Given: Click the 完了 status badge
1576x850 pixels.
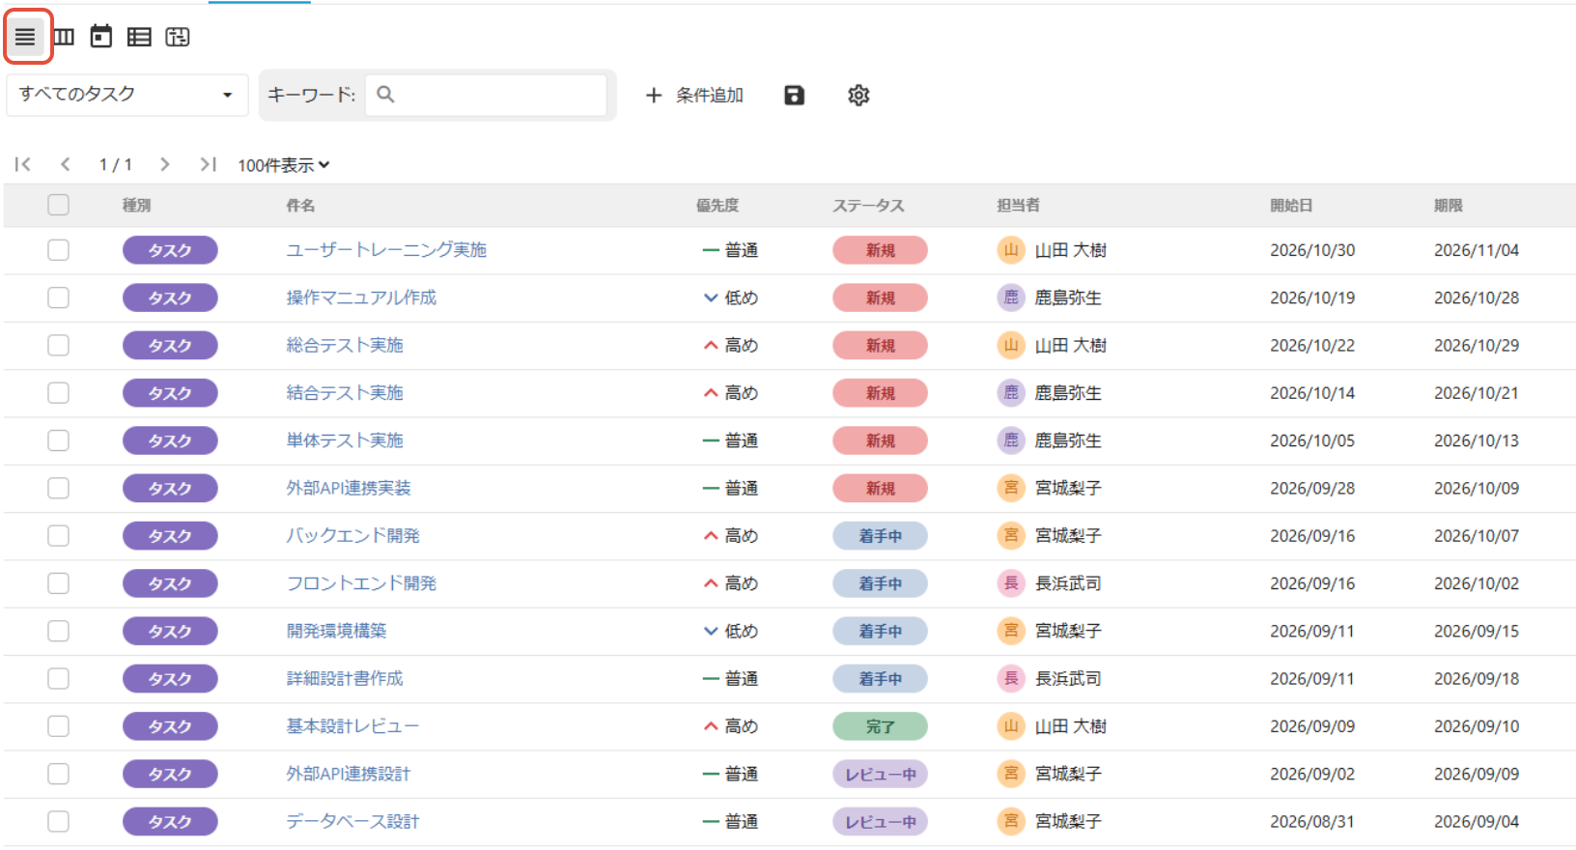Looking at the screenshot, I should tap(880, 726).
